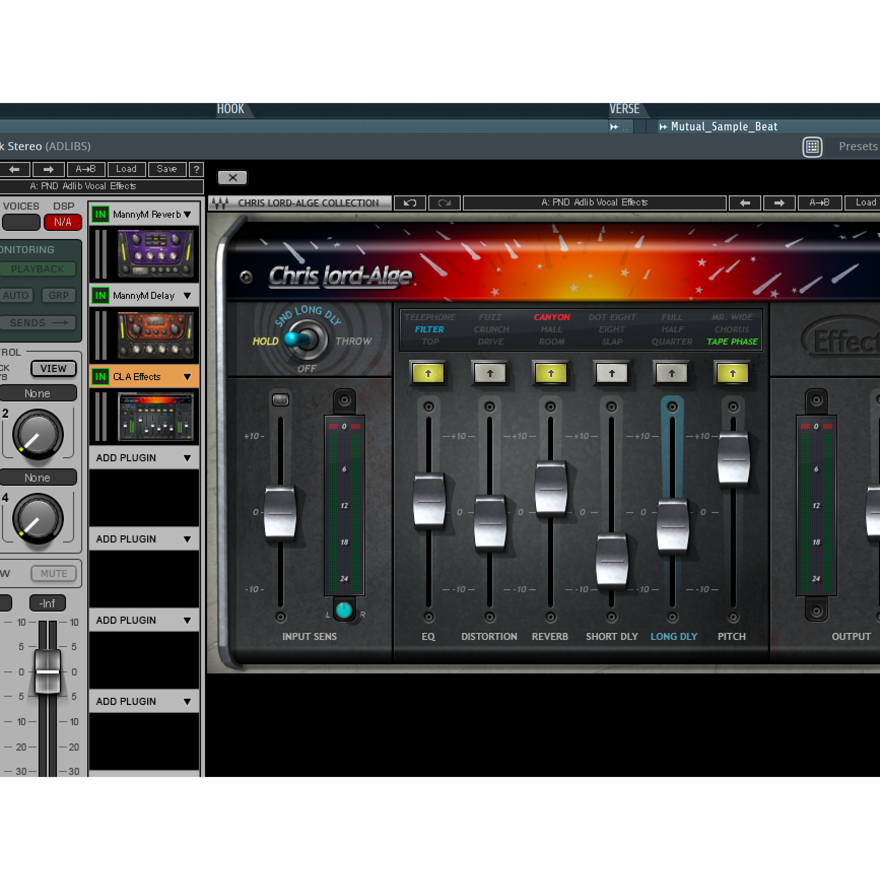
Task: Toggle the Short Delay mode up-arrow button
Action: pyautogui.click(x=612, y=374)
